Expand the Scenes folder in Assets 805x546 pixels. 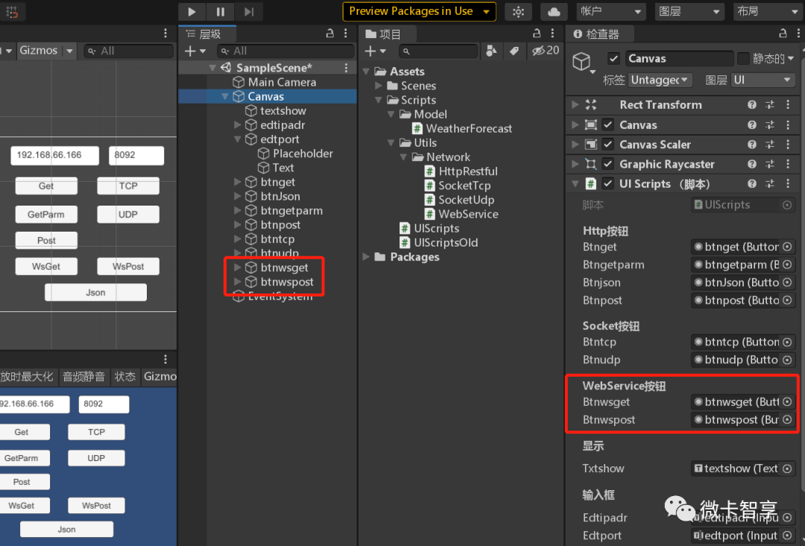click(379, 86)
